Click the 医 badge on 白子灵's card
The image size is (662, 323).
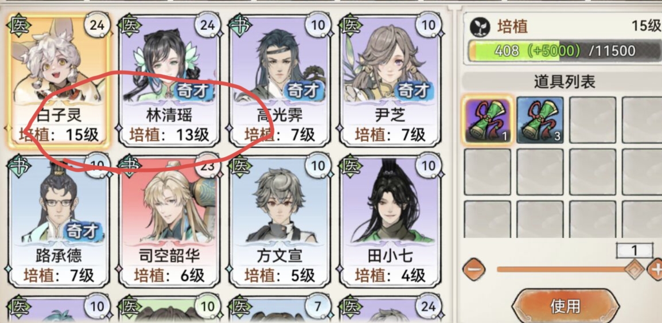click(x=18, y=25)
